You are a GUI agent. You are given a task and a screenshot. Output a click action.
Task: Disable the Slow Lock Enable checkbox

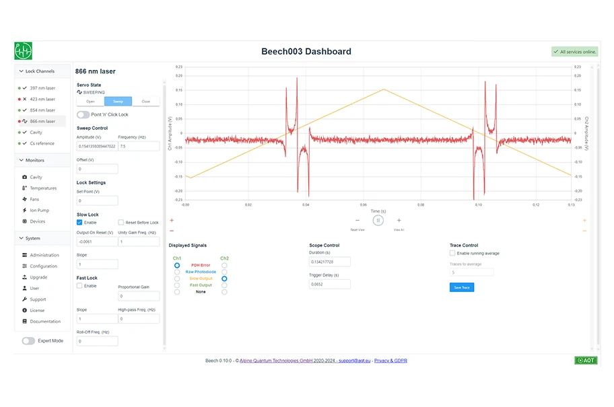(x=79, y=222)
